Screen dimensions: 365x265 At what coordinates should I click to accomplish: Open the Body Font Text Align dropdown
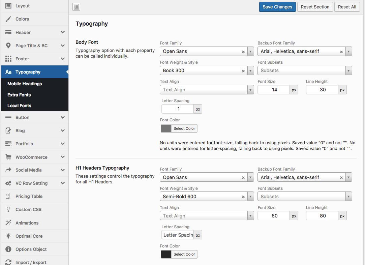pos(207,90)
